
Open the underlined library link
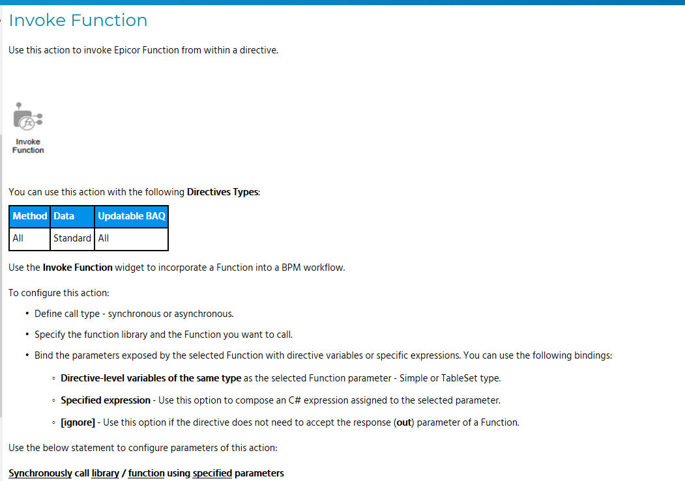[x=105, y=473]
